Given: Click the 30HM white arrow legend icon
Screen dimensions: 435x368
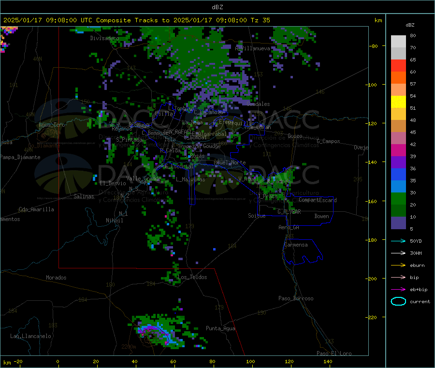Looking at the screenshot, I should point(398,253).
